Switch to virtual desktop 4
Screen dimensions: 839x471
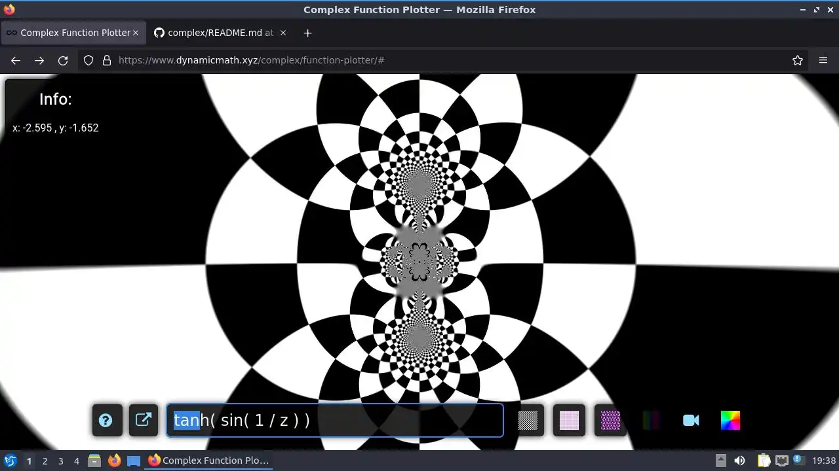76,461
